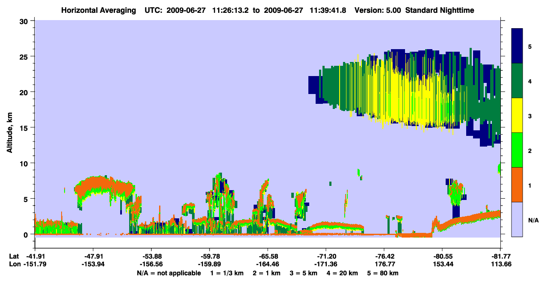Click the '4 = 20 km' caption

[343, 273]
